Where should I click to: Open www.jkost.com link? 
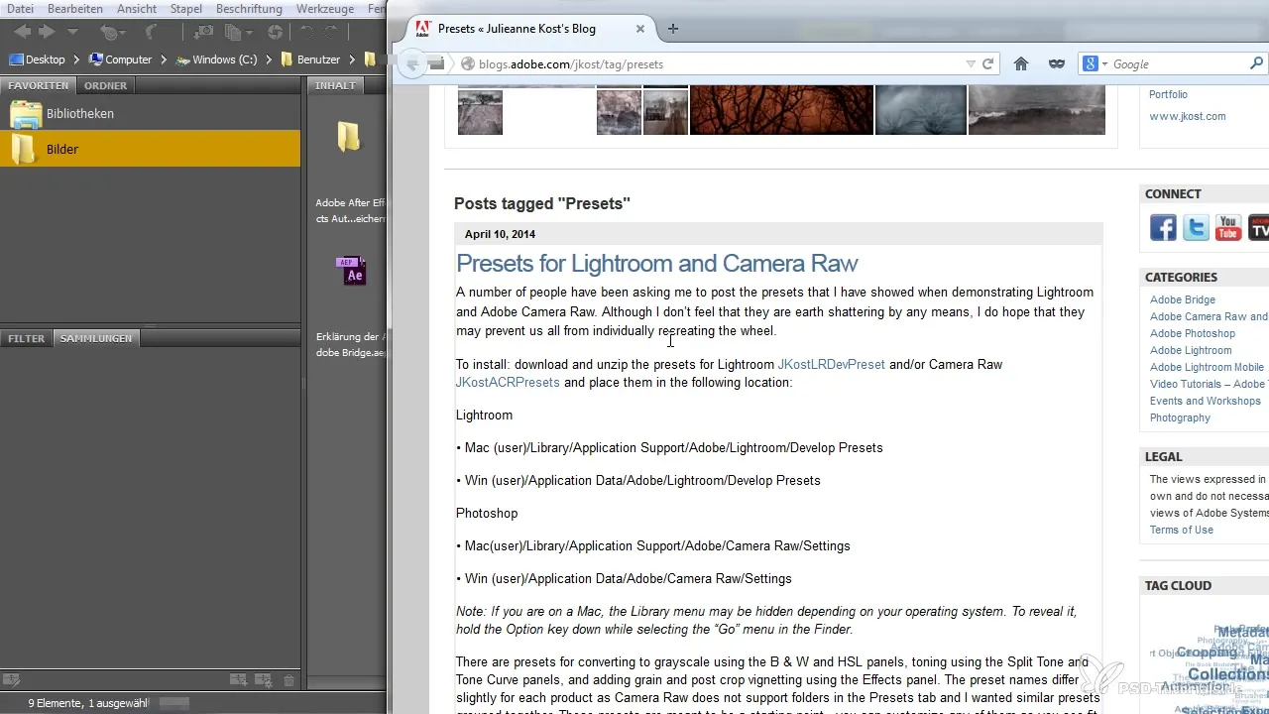(x=1188, y=116)
